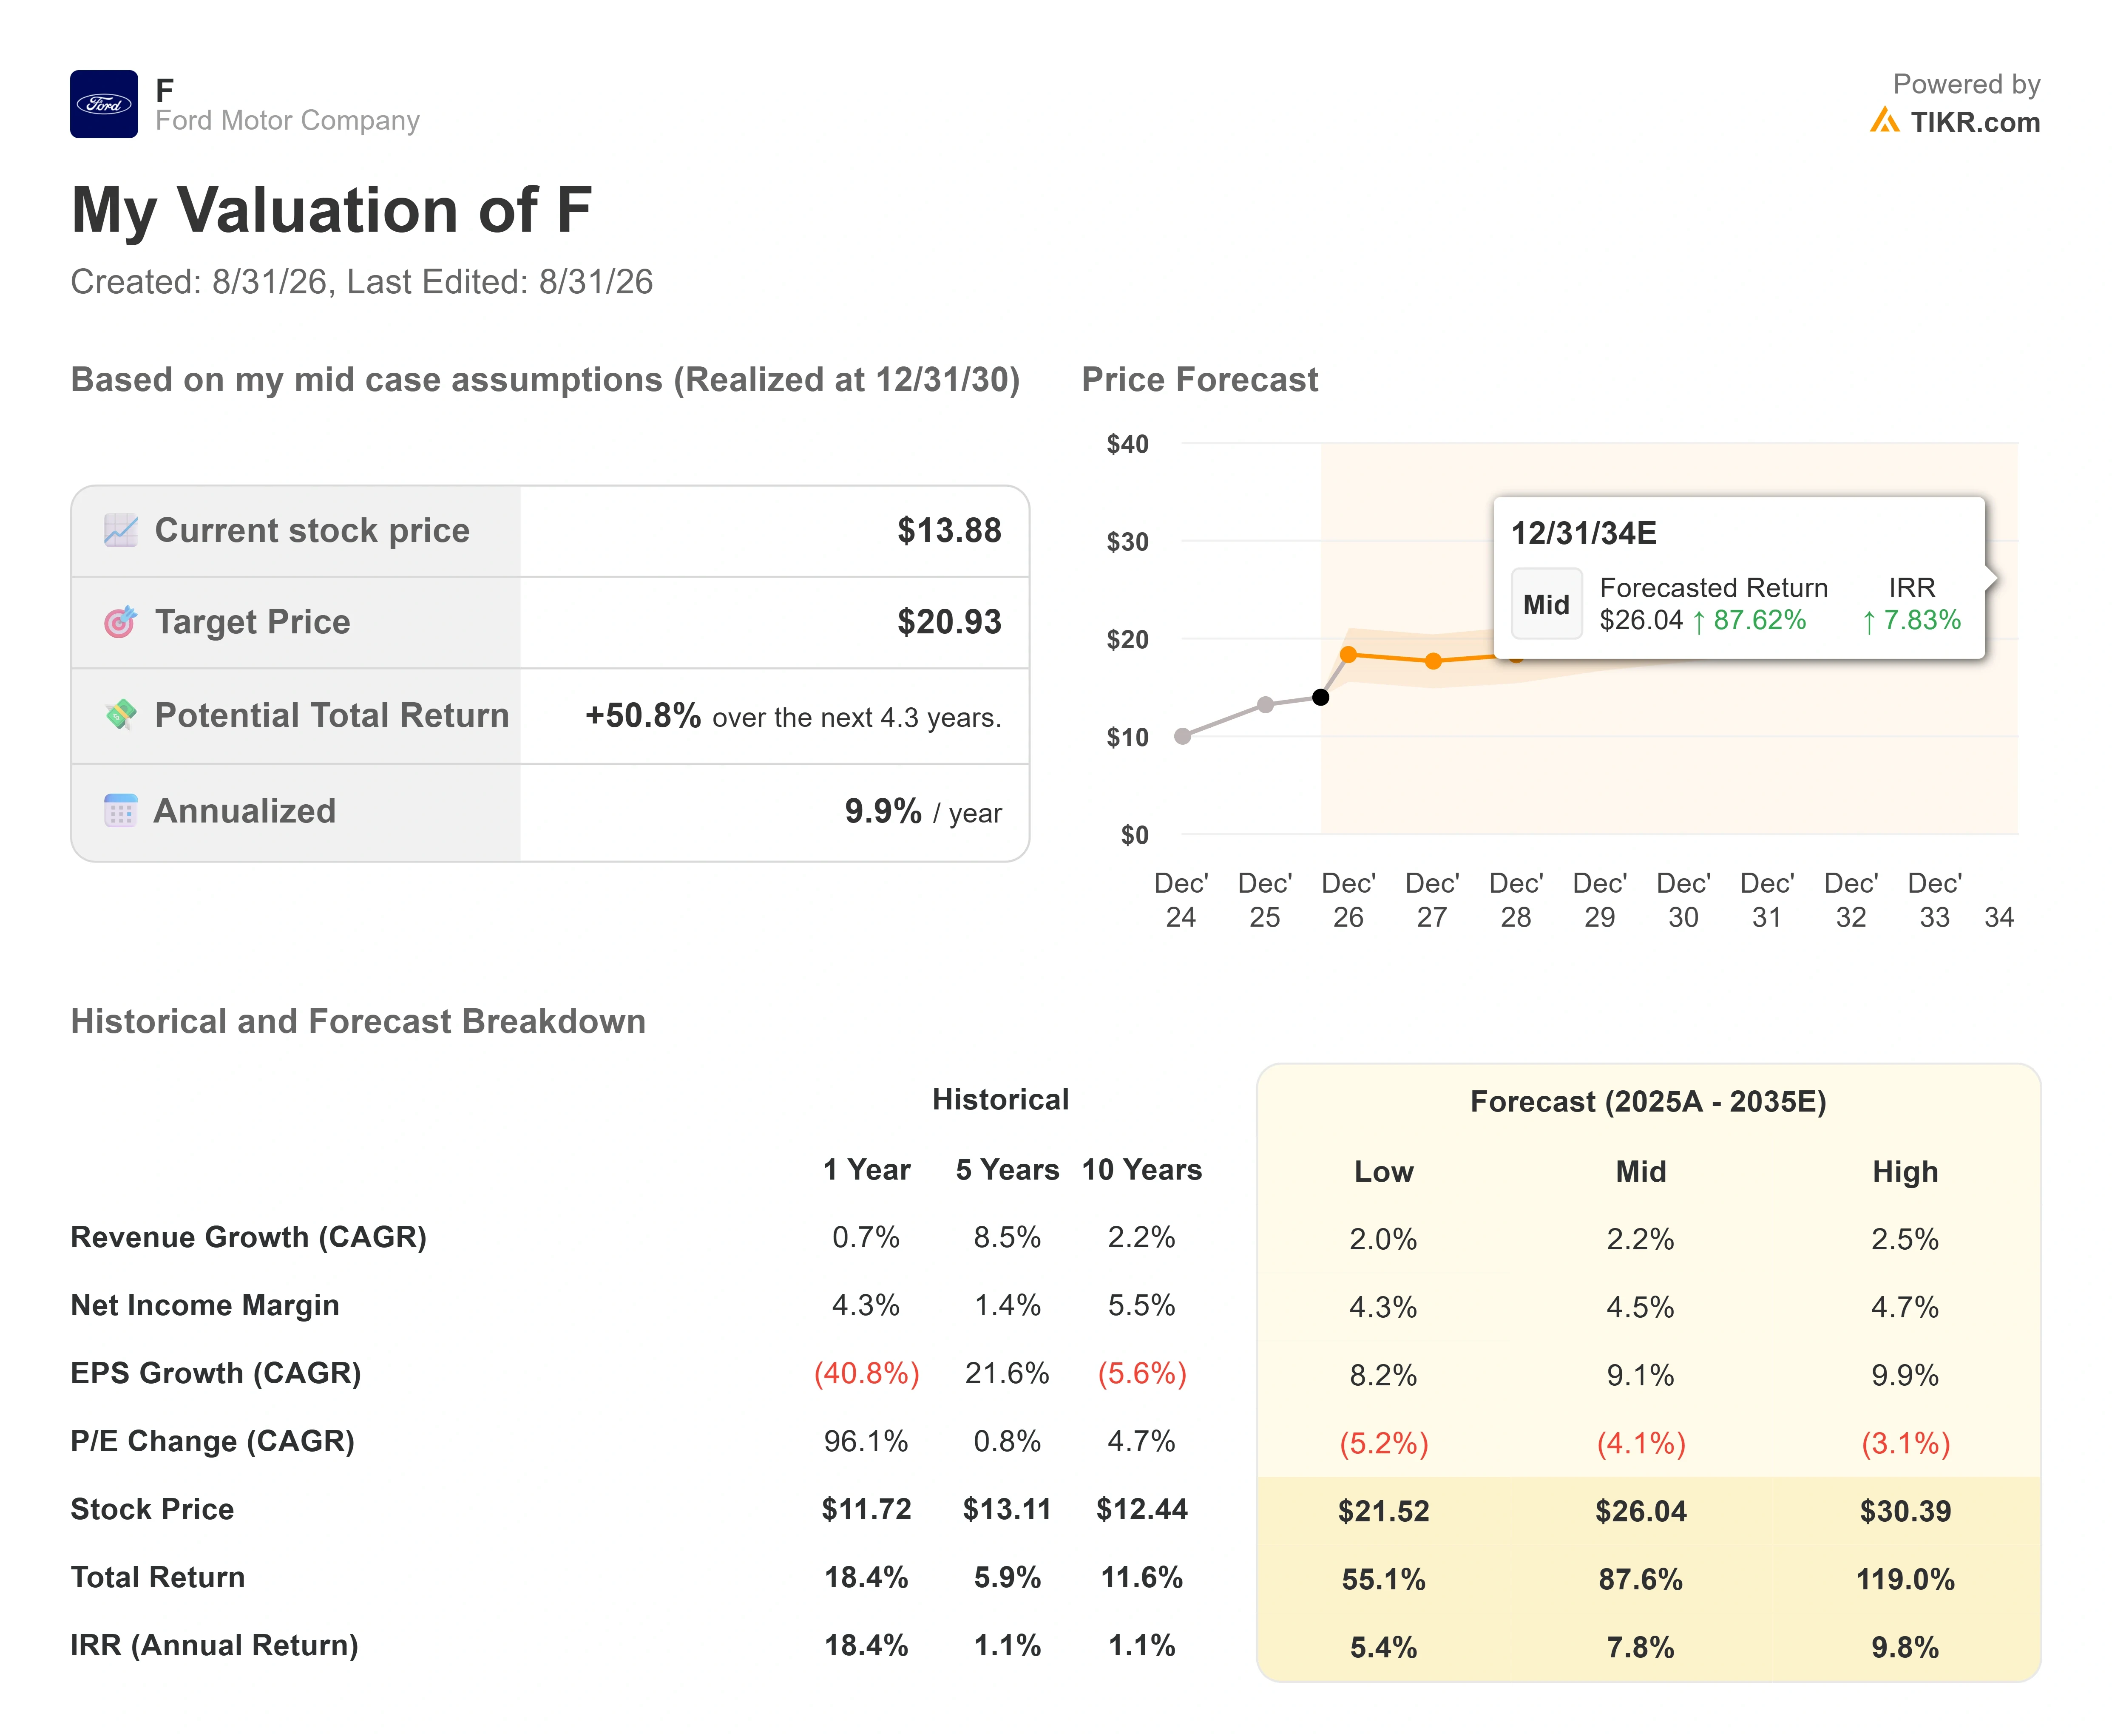The height and width of the screenshot is (1736, 2112).
Task: Click the Potential Total Return money icon
Action: [x=121, y=715]
